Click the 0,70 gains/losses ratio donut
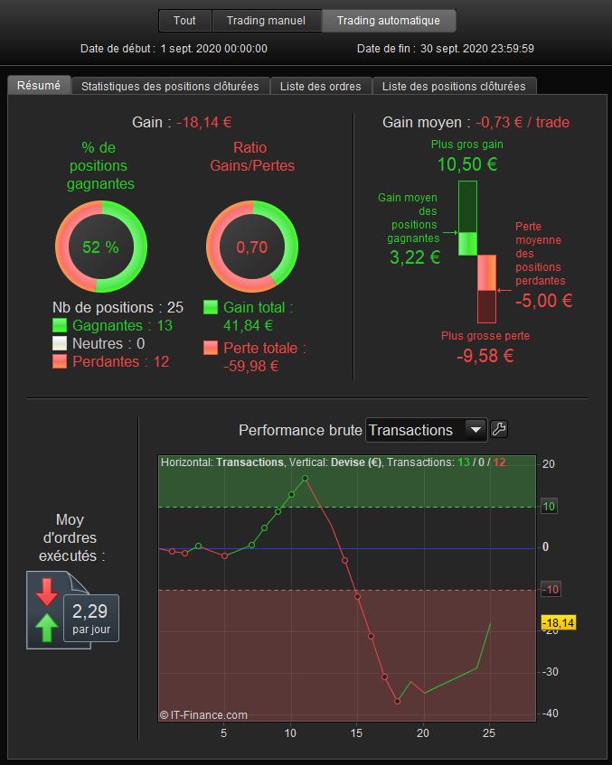 click(252, 247)
